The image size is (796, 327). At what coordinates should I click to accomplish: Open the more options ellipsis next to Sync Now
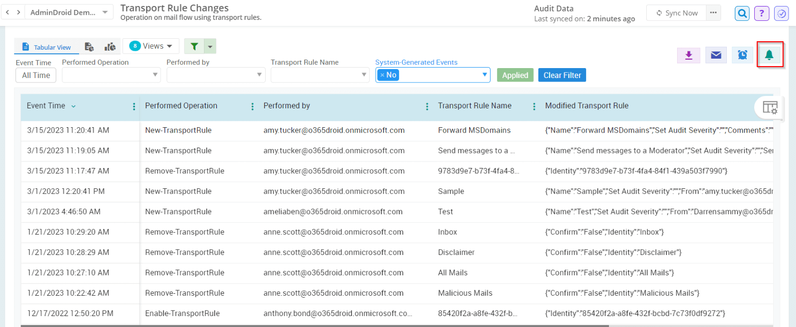[x=713, y=13]
